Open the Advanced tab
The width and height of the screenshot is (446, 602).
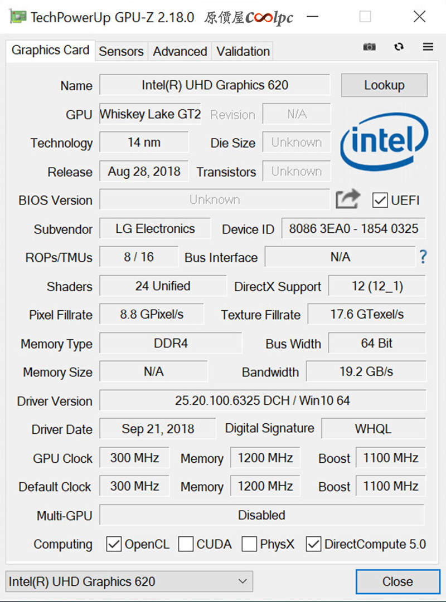click(x=180, y=51)
